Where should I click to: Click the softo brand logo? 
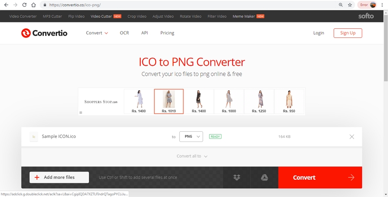(x=366, y=16)
